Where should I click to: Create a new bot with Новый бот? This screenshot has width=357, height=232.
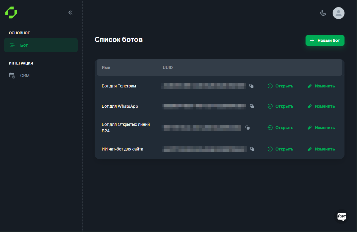(x=325, y=40)
